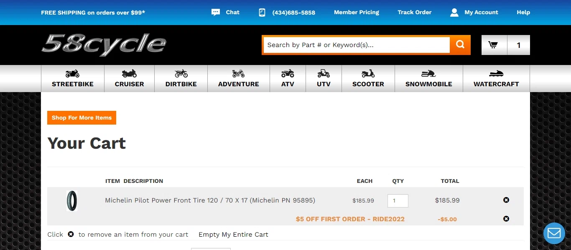Open the Cruiser category

point(129,78)
